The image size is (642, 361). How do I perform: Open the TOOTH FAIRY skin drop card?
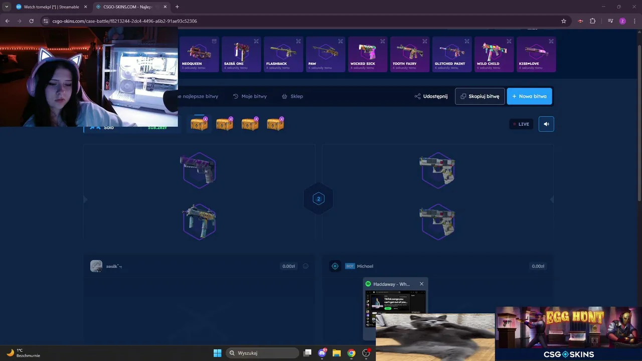(x=410, y=54)
